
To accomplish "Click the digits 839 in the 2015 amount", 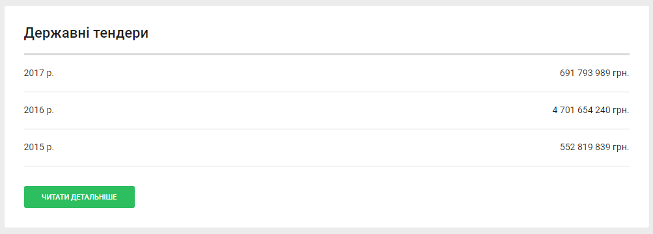I will point(604,148).
